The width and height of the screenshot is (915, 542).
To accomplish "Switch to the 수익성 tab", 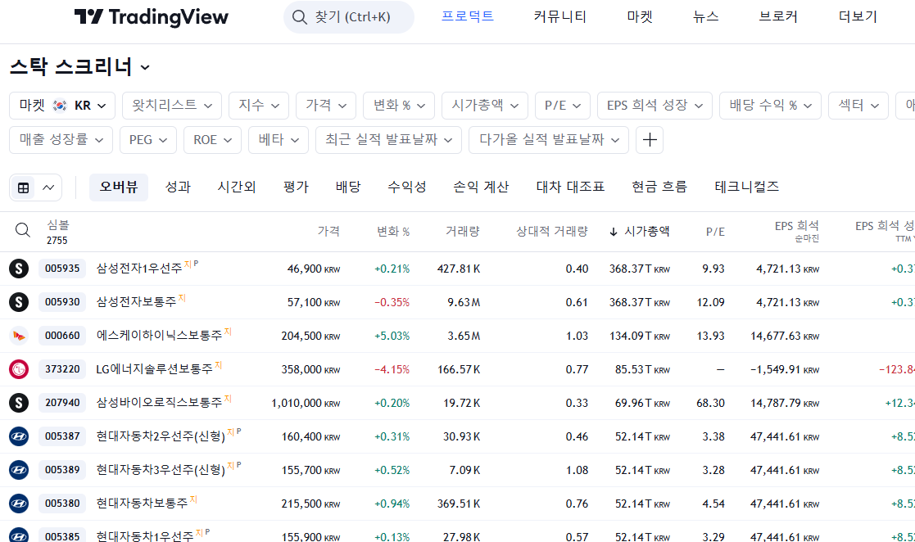I will click(407, 187).
